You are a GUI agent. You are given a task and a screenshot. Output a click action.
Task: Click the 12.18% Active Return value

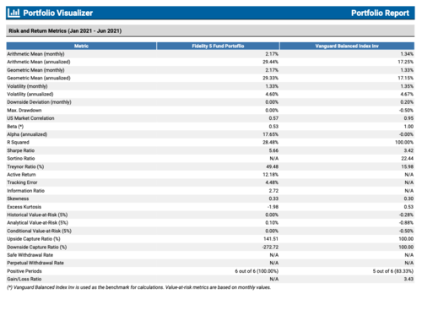(270, 175)
